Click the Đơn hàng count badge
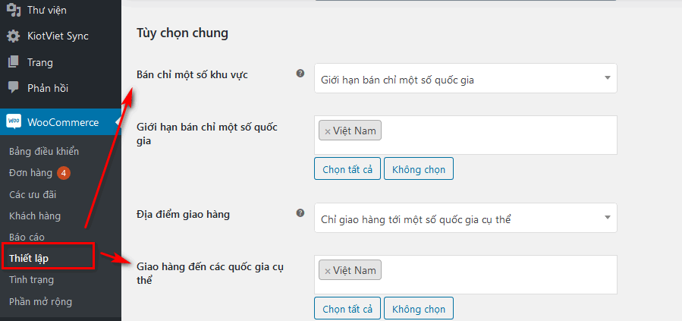Image resolution: width=682 pixels, height=321 pixels. 64,173
